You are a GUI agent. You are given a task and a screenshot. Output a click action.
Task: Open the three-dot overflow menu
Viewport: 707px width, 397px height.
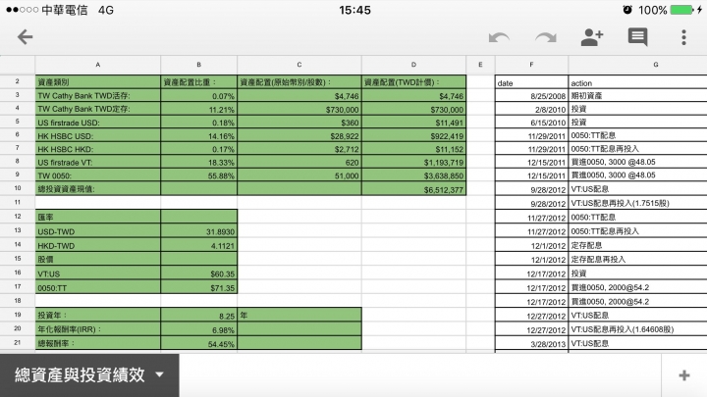(x=684, y=37)
